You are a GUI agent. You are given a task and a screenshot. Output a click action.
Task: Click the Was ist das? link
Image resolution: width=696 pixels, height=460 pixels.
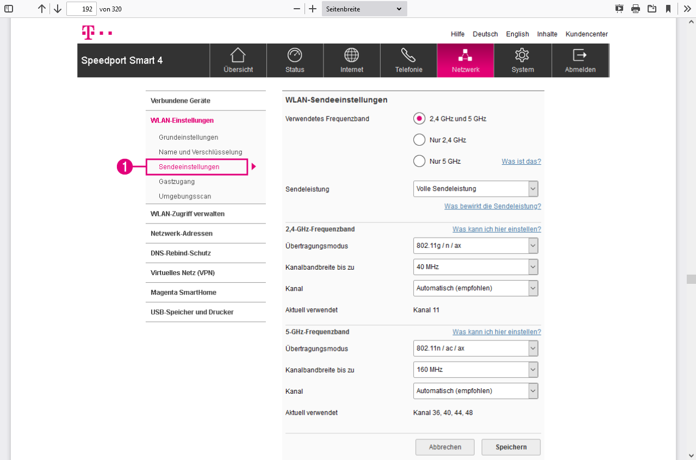(521, 161)
